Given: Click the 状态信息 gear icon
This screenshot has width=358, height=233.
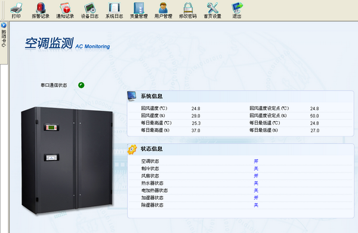Looking at the screenshot, I should 132,150.
